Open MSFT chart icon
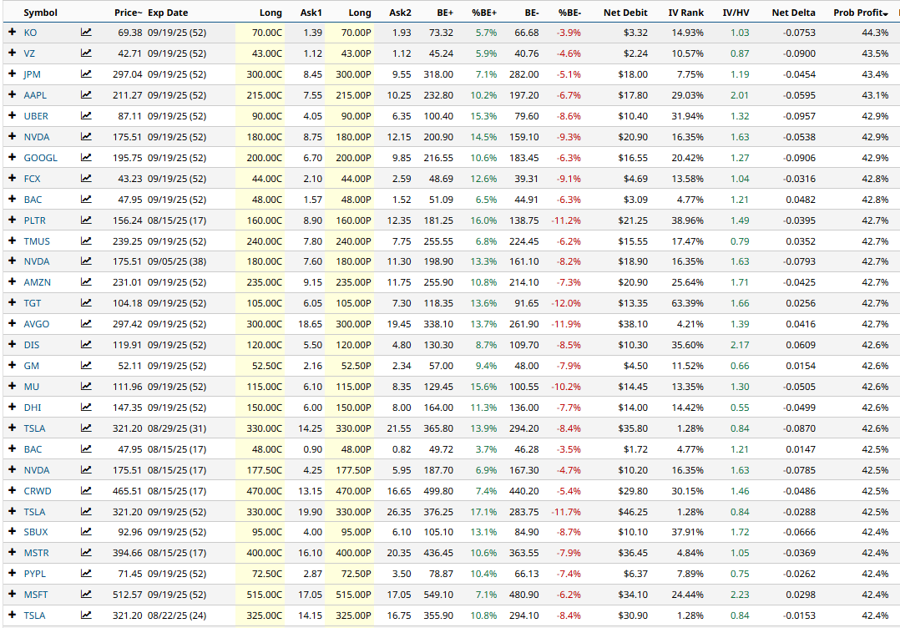This screenshot has width=900, height=628. 86,595
